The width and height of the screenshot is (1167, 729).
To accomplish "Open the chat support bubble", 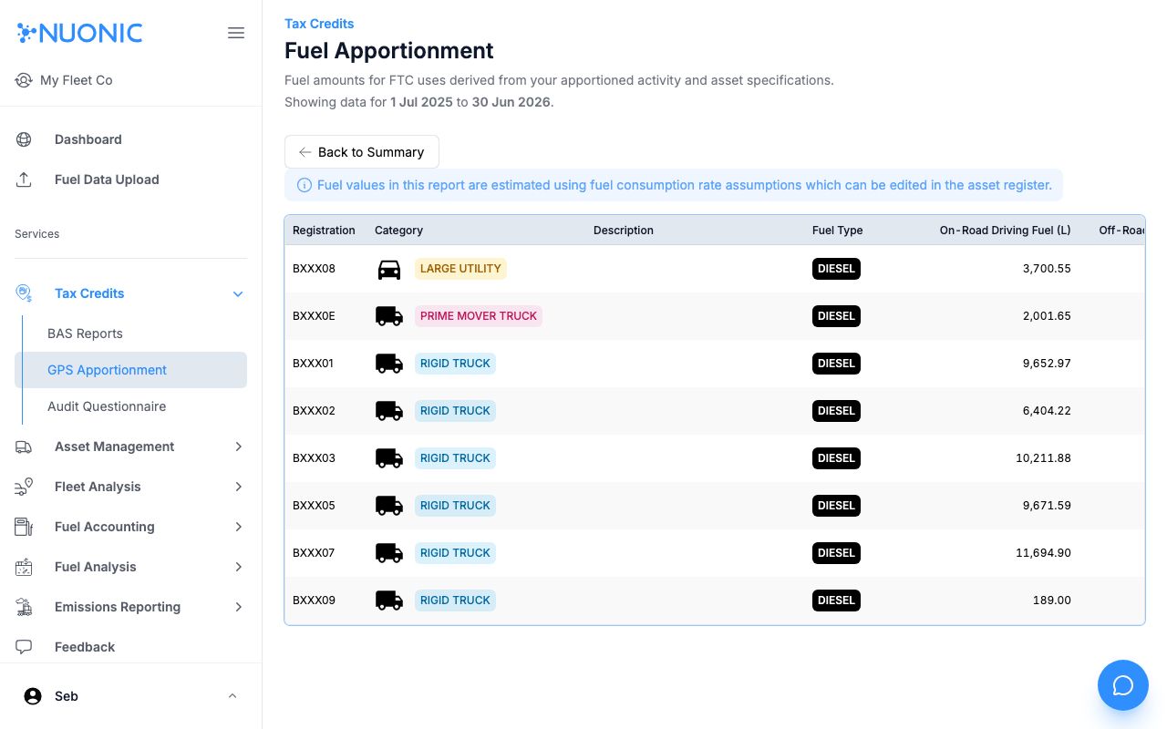I will point(1123,685).
